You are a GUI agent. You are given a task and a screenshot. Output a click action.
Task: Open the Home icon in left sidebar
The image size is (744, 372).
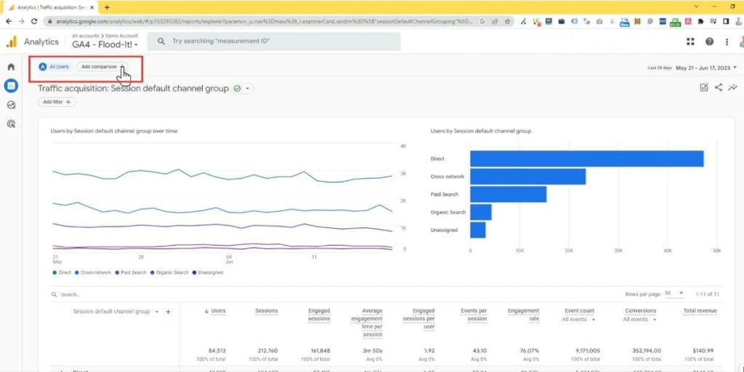click(x=11, y=67)
